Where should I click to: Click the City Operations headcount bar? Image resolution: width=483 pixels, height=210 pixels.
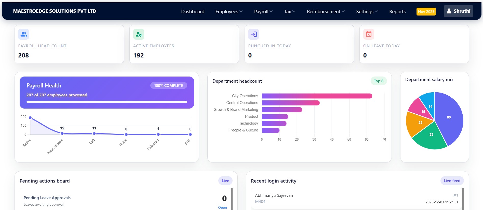point(317,96)
